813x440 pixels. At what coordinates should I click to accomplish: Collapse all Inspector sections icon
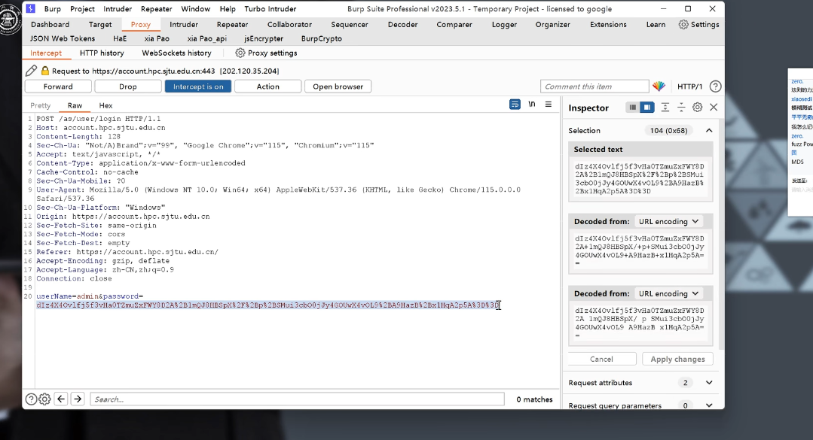coord(681,108)
